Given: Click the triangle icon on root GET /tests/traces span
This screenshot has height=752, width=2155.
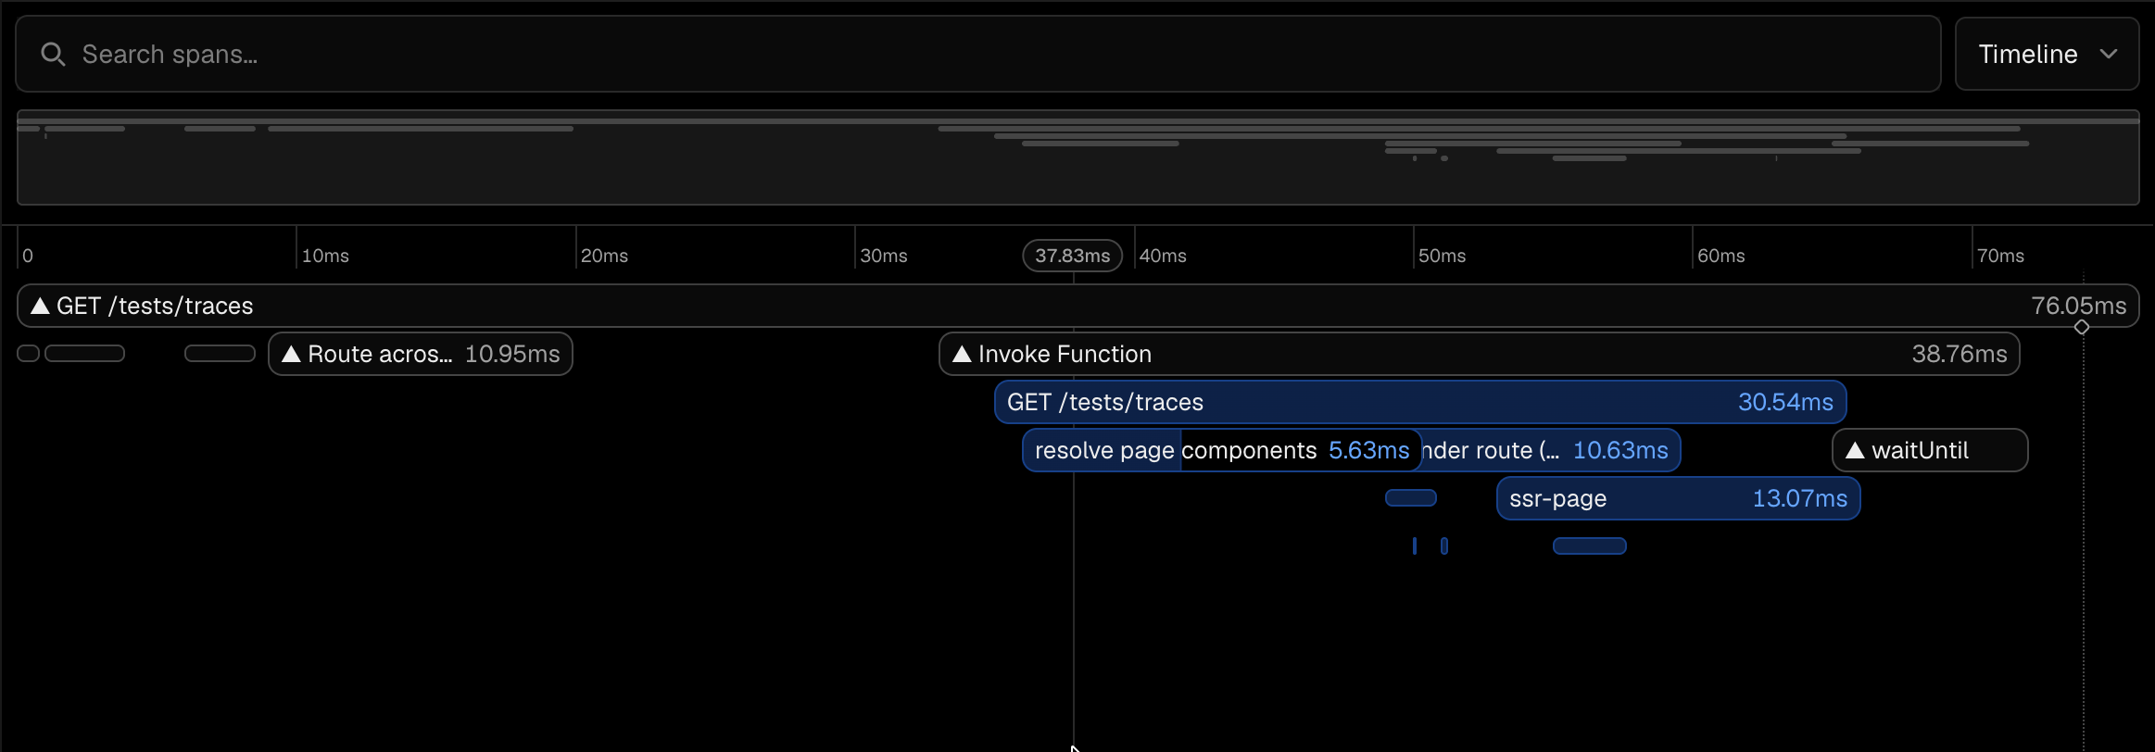Looking at the screenshot, I should click(40, 306).
